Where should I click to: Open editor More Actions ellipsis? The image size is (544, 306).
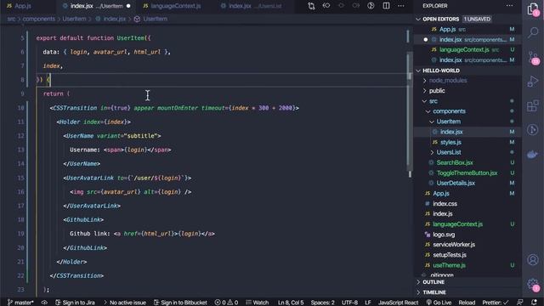[400, 6]
